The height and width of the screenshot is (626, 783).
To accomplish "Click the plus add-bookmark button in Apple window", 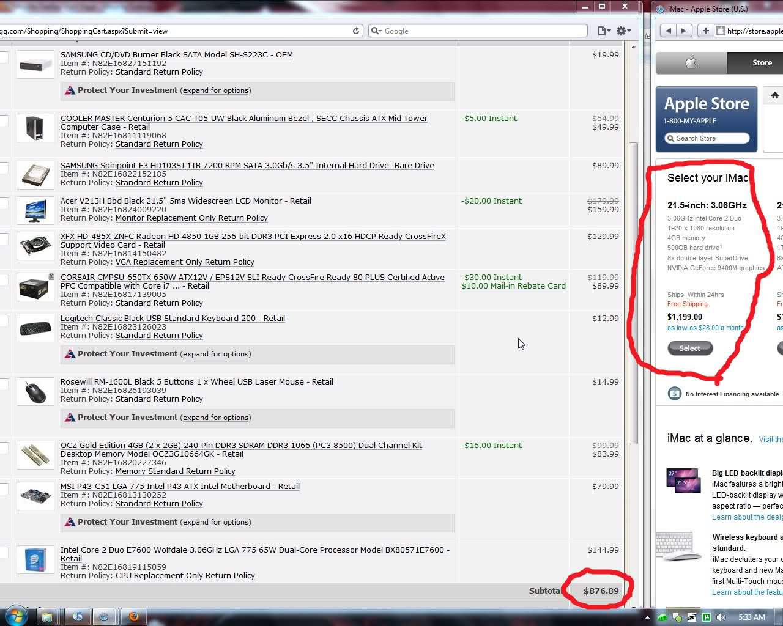I will 705,31.
